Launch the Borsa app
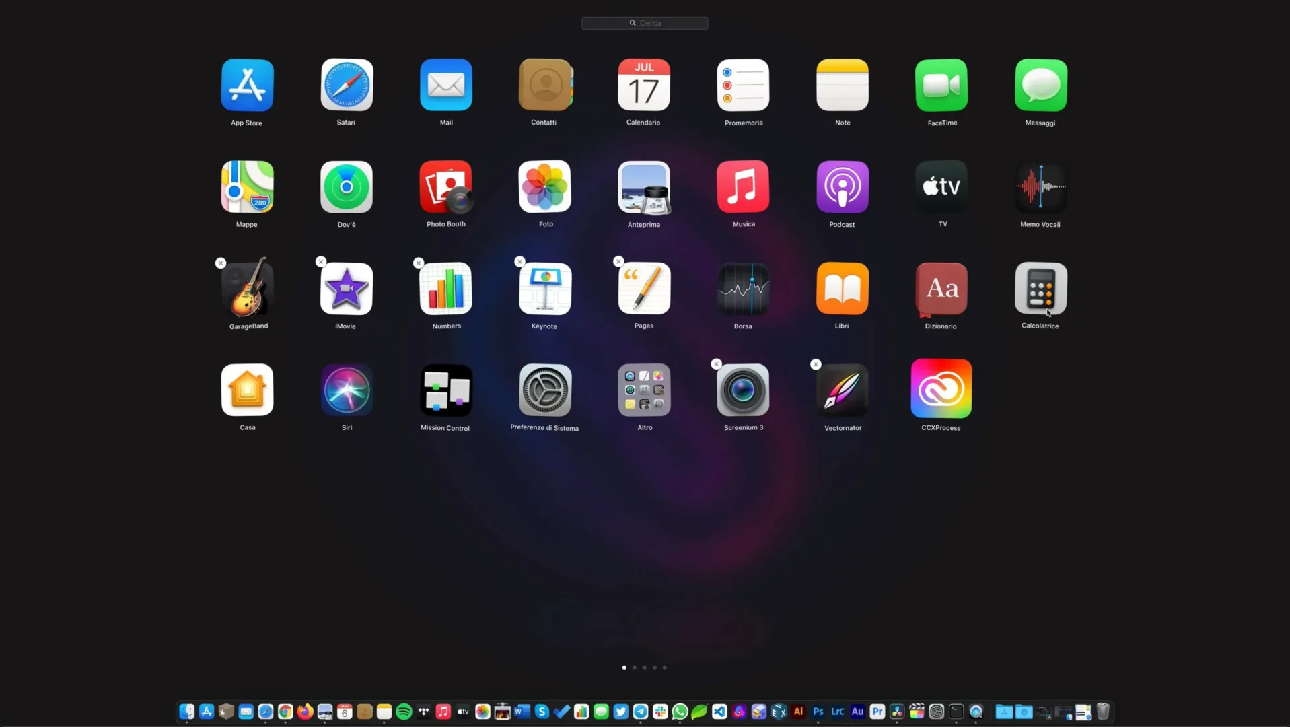 point(743,289)
